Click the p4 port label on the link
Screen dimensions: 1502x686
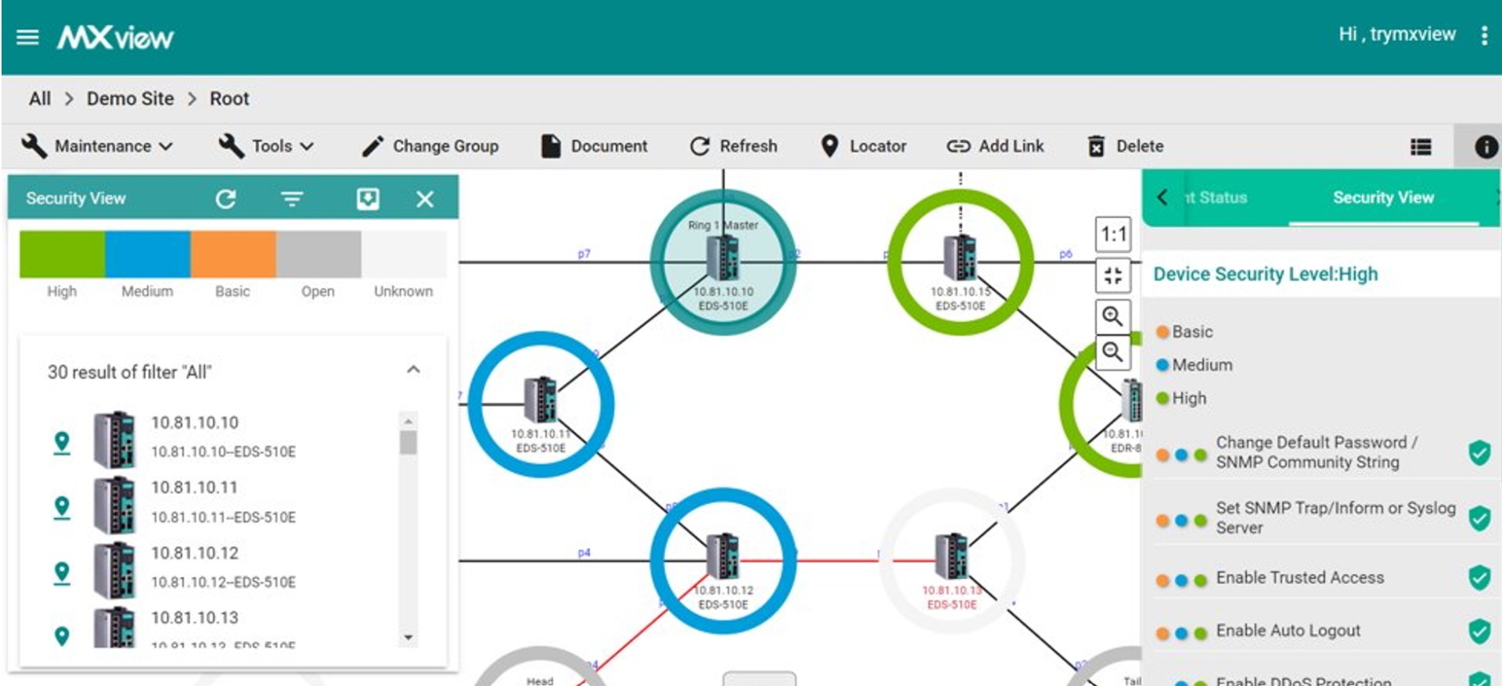tap(584, 552)
